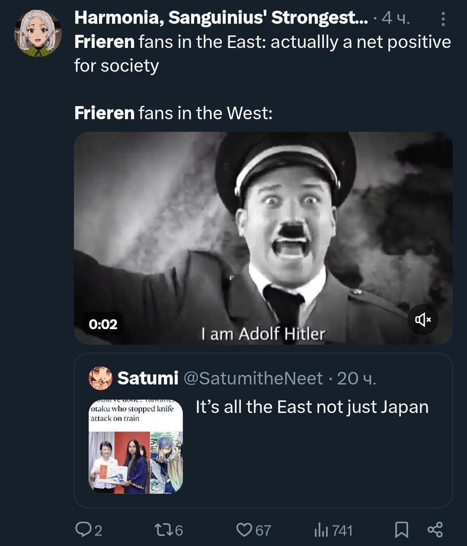Image resolution: width=467 pixels, height=546 pixels.
Task: Click the 20 ч. quoted tweet timestamp
Action: pos(357,378)
